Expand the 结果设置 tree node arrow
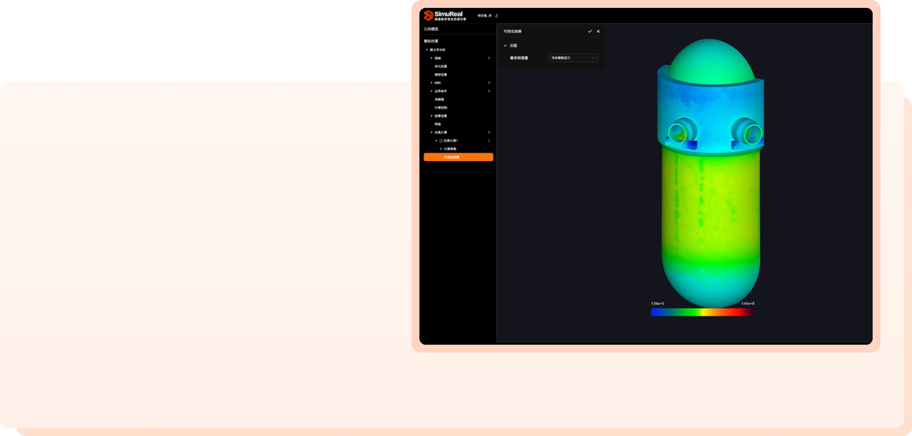Screen dimensions: 912x436 pyautogui.click(x=431, y=116)
